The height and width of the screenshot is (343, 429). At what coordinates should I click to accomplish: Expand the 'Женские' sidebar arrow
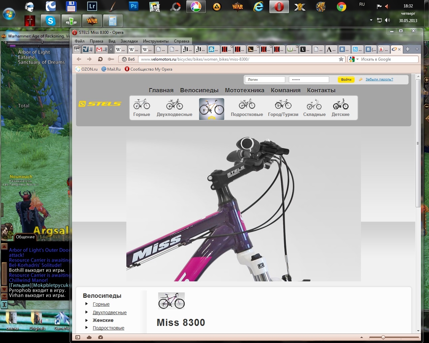point(86,320)
